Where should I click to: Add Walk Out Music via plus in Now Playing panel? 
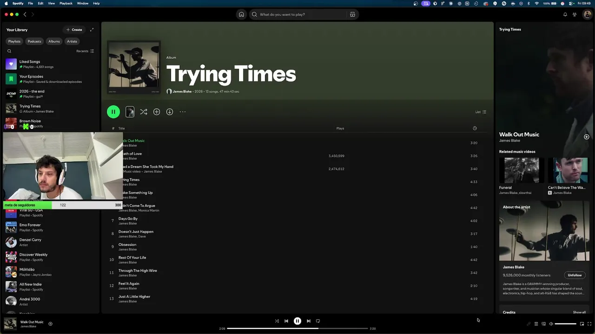587,137
